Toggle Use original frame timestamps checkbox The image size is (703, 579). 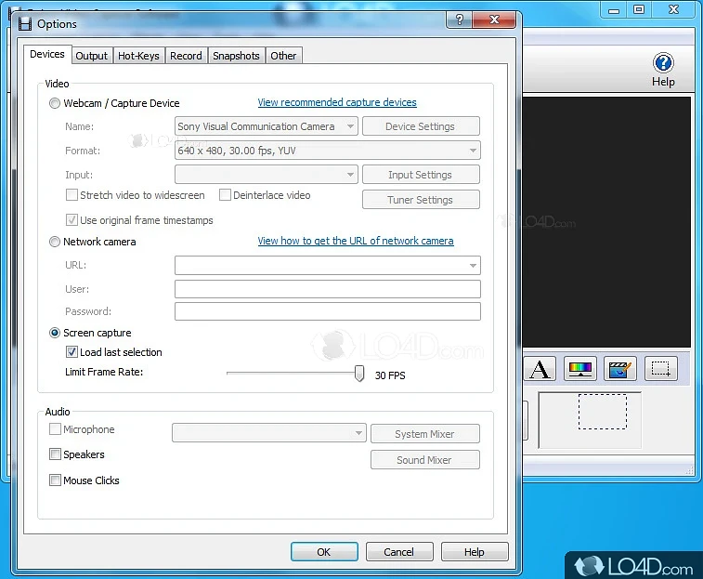click(x=72, y=220)
